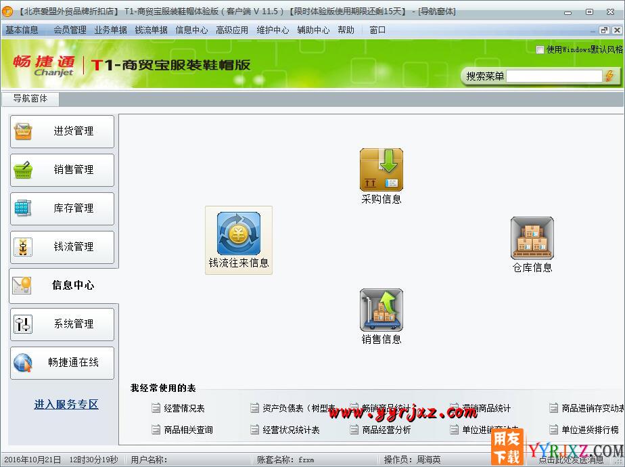Image resolution: width=625 pixels, height=467 pixels.
Task: Open 系统管理 sidebar section
Action: click(x=62, y=324)
